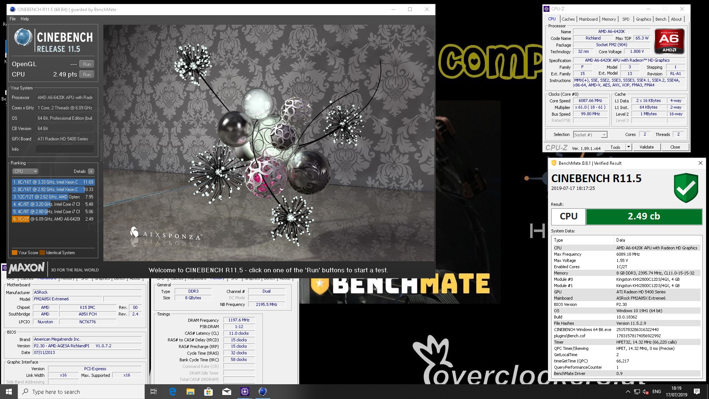Click DRAM Frequency value 1197.6 MHz
The image size is (709, 399).
239,320
